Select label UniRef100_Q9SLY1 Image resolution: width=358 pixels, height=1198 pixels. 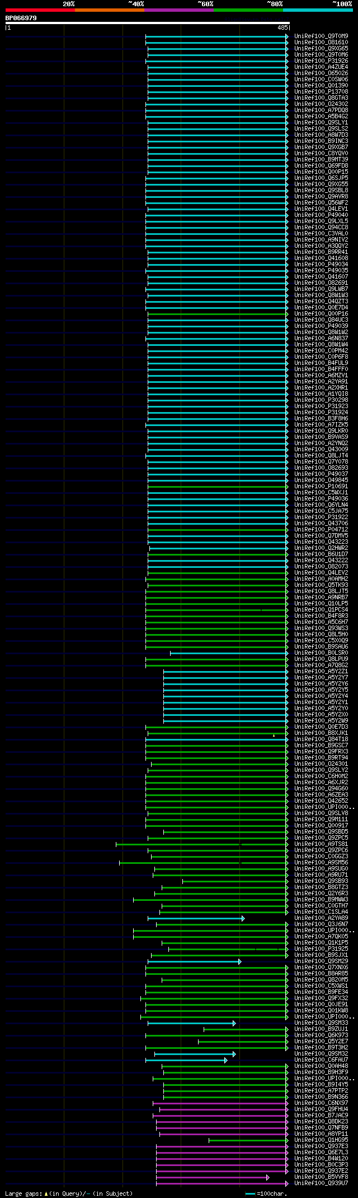321,122
